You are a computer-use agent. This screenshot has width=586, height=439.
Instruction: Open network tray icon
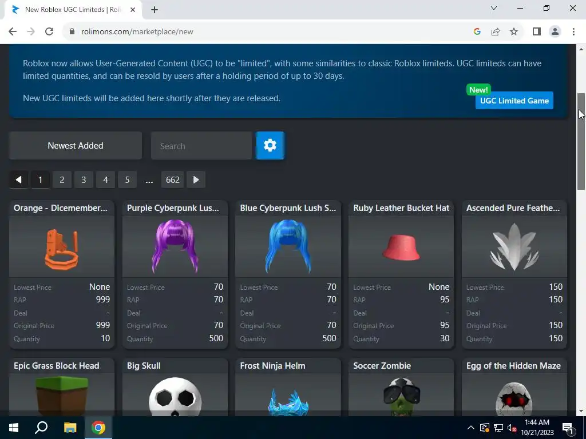498,428
